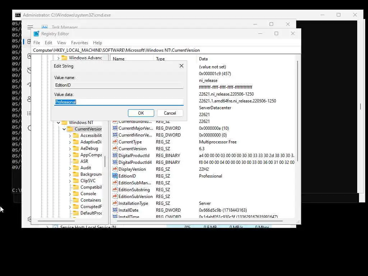Expand the Background subkey chevron

pos(70,174)
